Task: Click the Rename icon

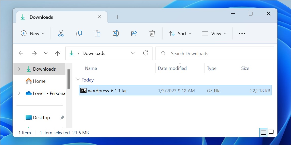Action: pyautogui.click(x=116, y=33)
